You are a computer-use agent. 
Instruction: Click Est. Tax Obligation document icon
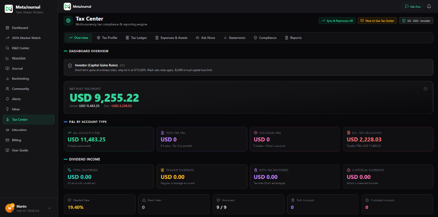point(349,133)
